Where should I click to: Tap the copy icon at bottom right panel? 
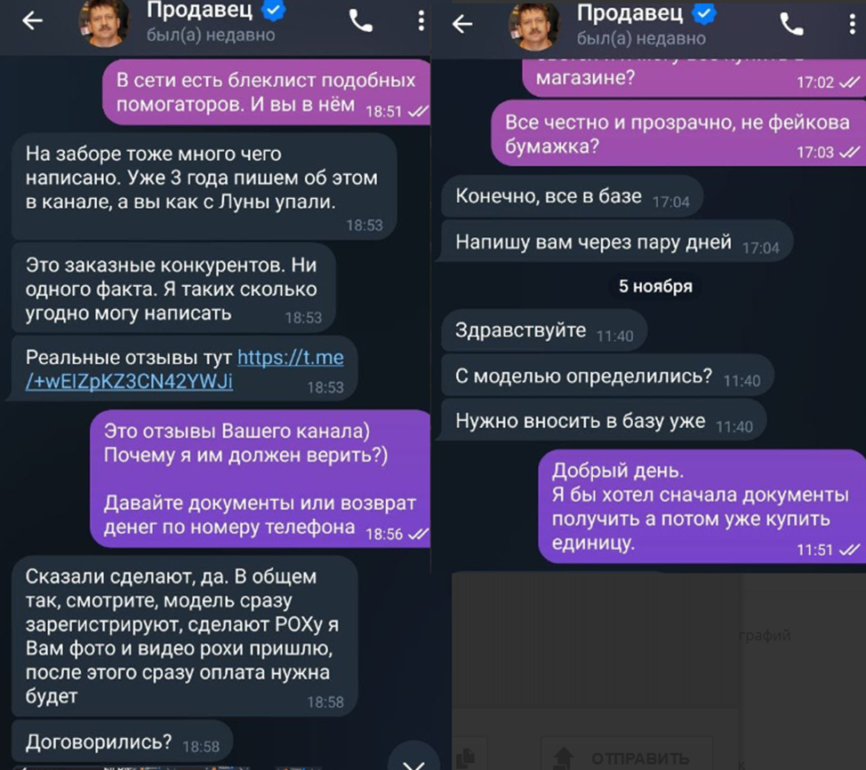pyautogui.click(x=466, y=758)
